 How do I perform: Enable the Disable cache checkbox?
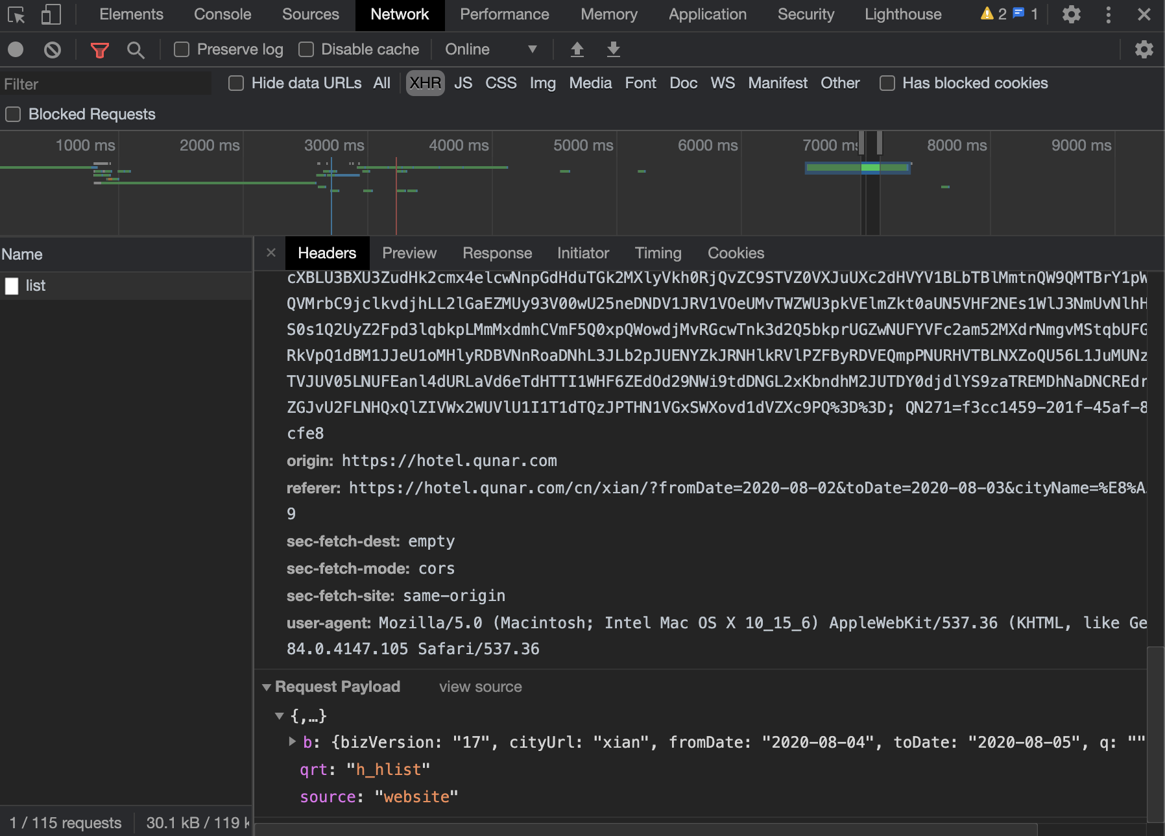click(x=306, y=49)
